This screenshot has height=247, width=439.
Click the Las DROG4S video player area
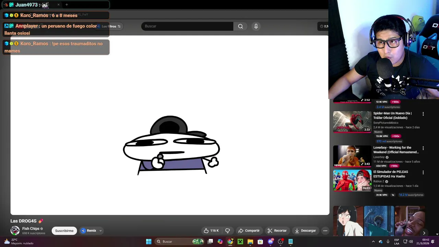pyautogui.click(x=170, y=125)
